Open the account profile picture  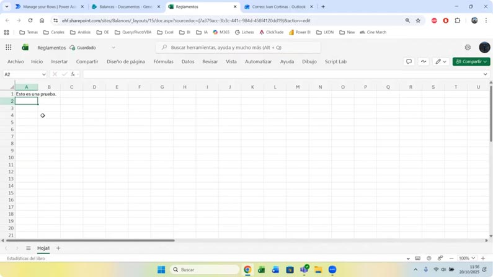point(484,48)
